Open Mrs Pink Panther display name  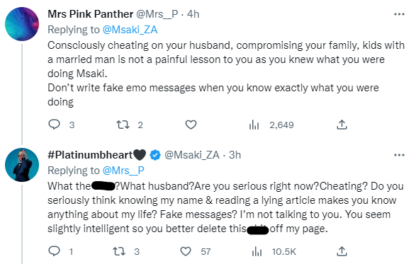click(91, 14)
